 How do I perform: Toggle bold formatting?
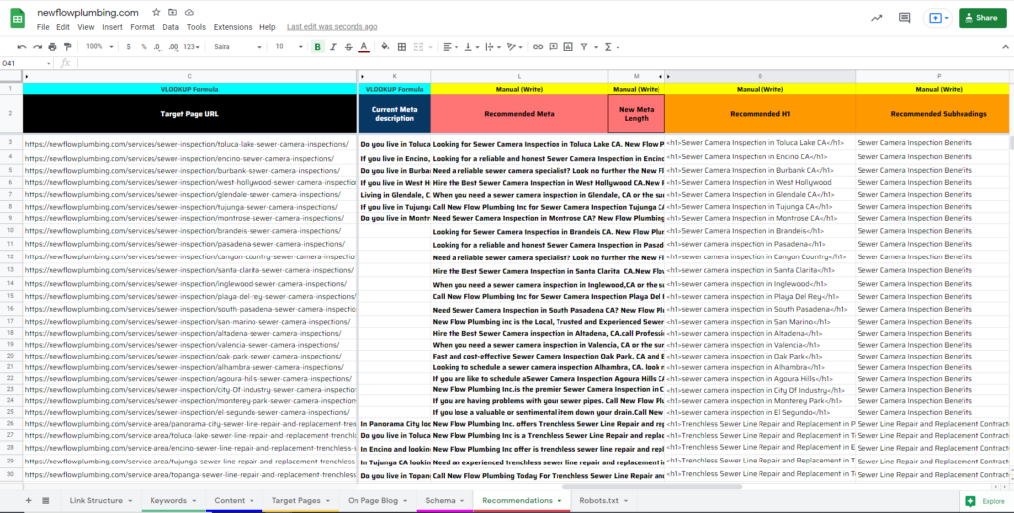(x=318, y=47)
